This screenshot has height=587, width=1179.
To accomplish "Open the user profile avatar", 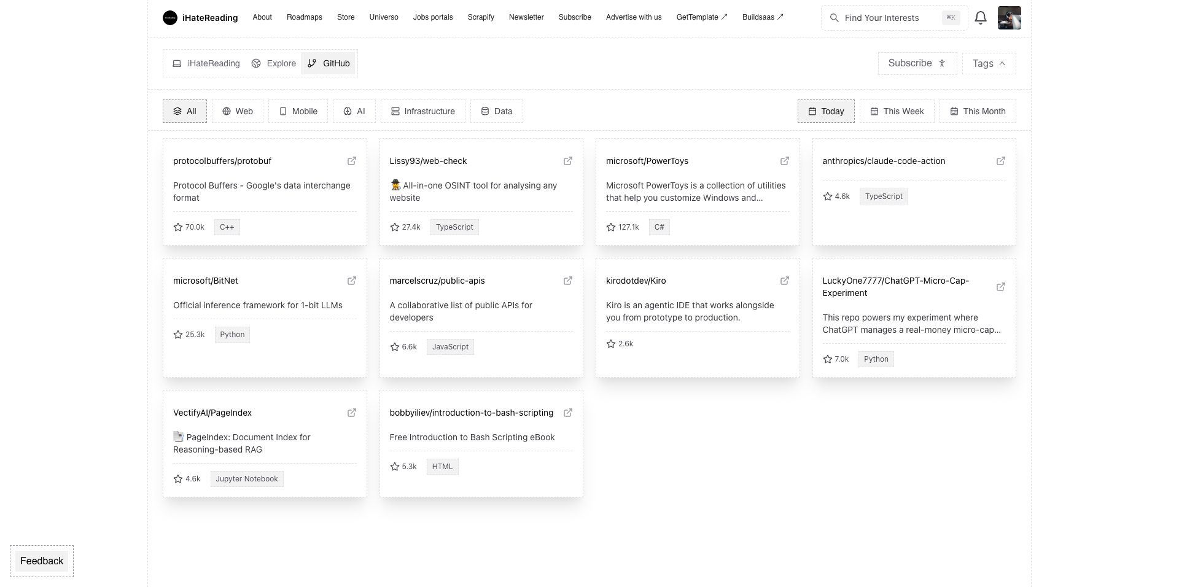I will 1010,18.
